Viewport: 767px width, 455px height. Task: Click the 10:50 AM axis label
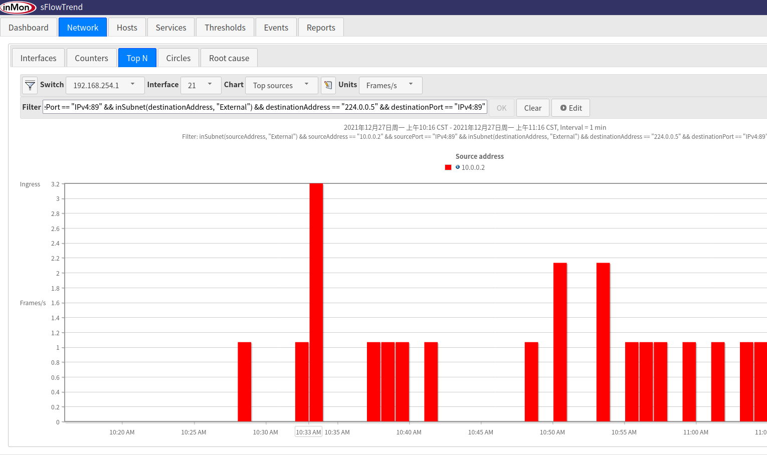pos(552,432)
